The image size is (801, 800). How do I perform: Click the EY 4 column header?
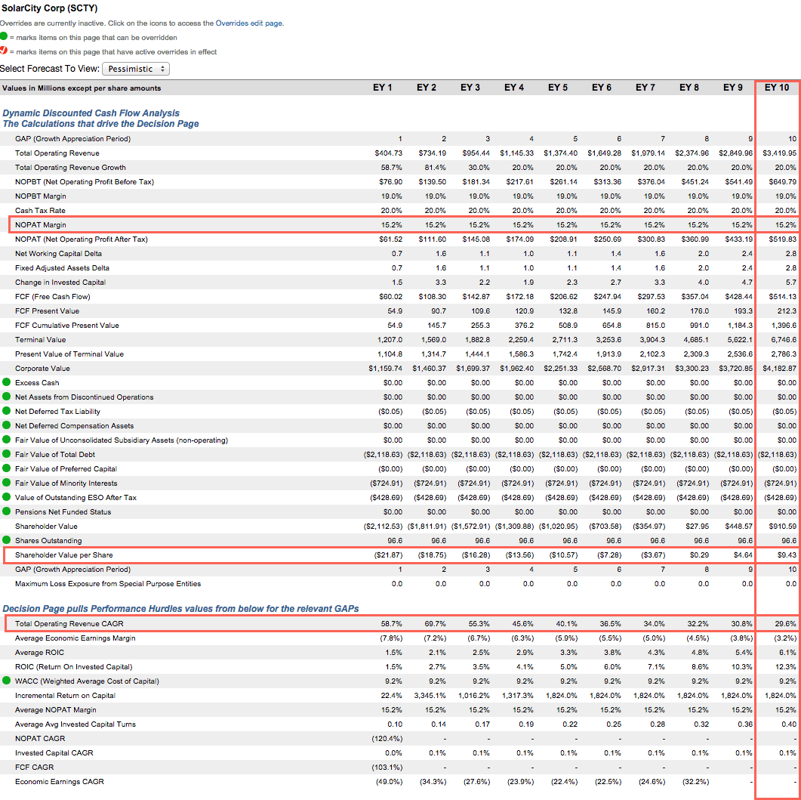514,88
